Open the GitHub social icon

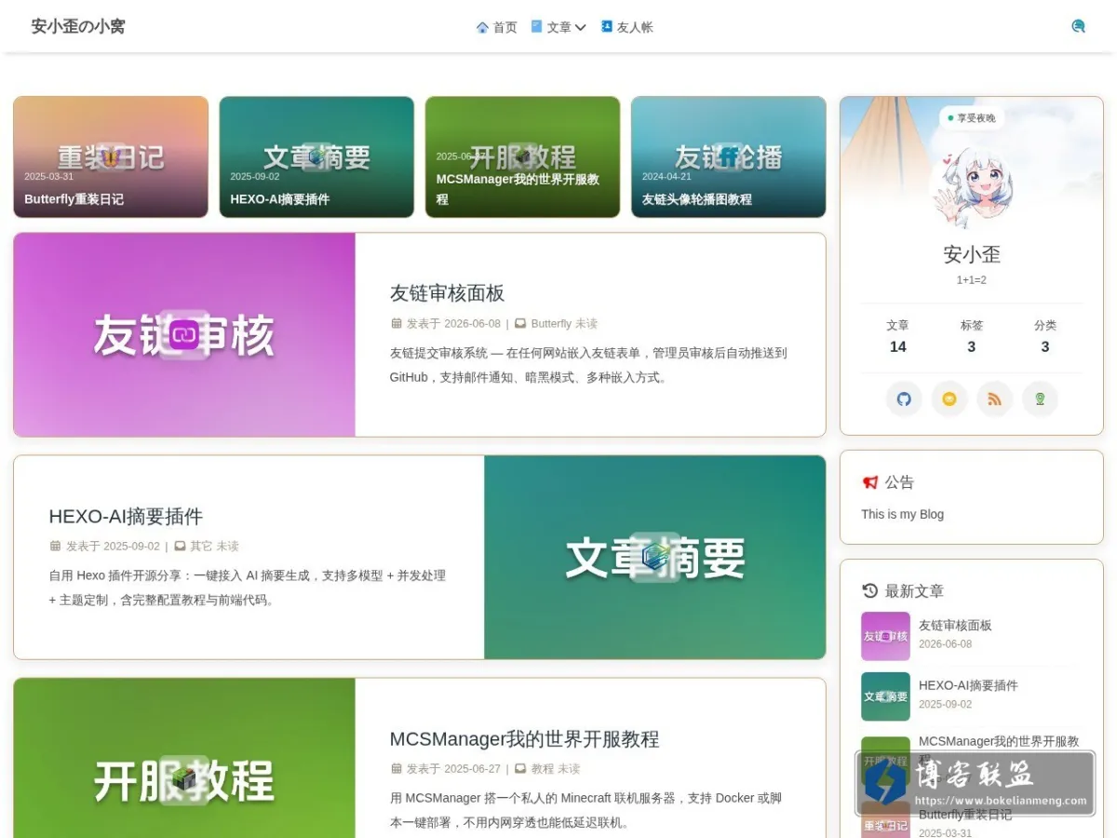[904, 399]
